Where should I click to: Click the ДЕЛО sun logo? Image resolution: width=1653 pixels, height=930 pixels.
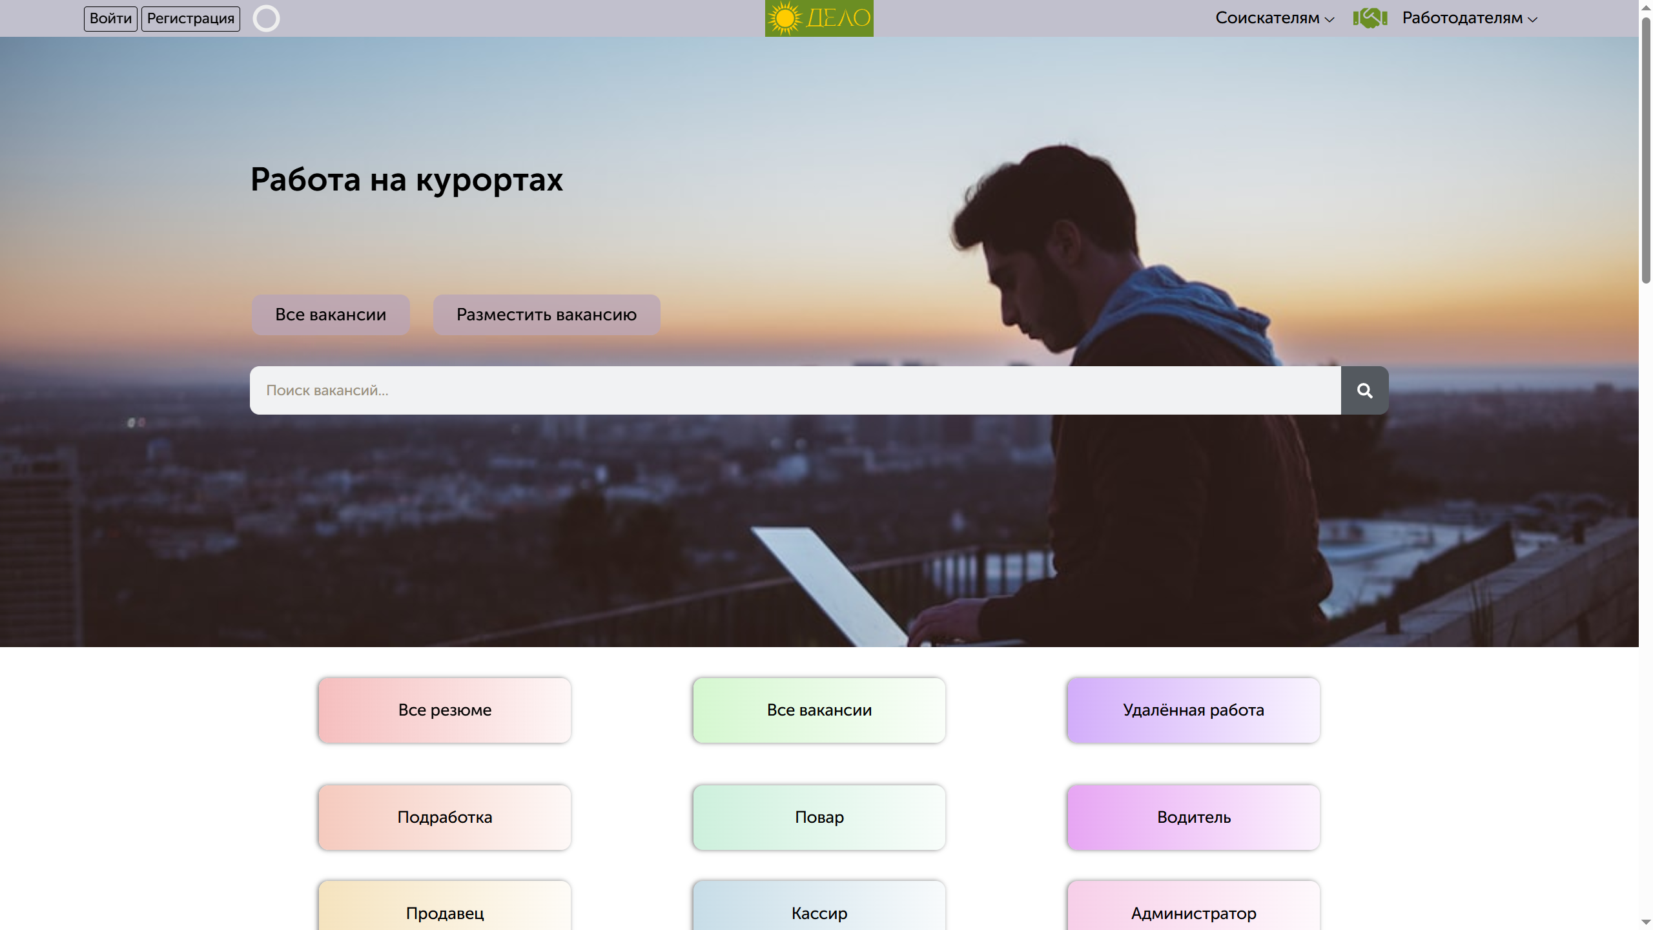click(x=819, y=18)
